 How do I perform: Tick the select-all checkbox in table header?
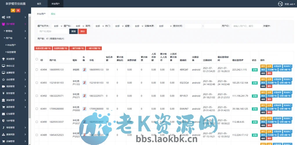(x=37, y=59)
